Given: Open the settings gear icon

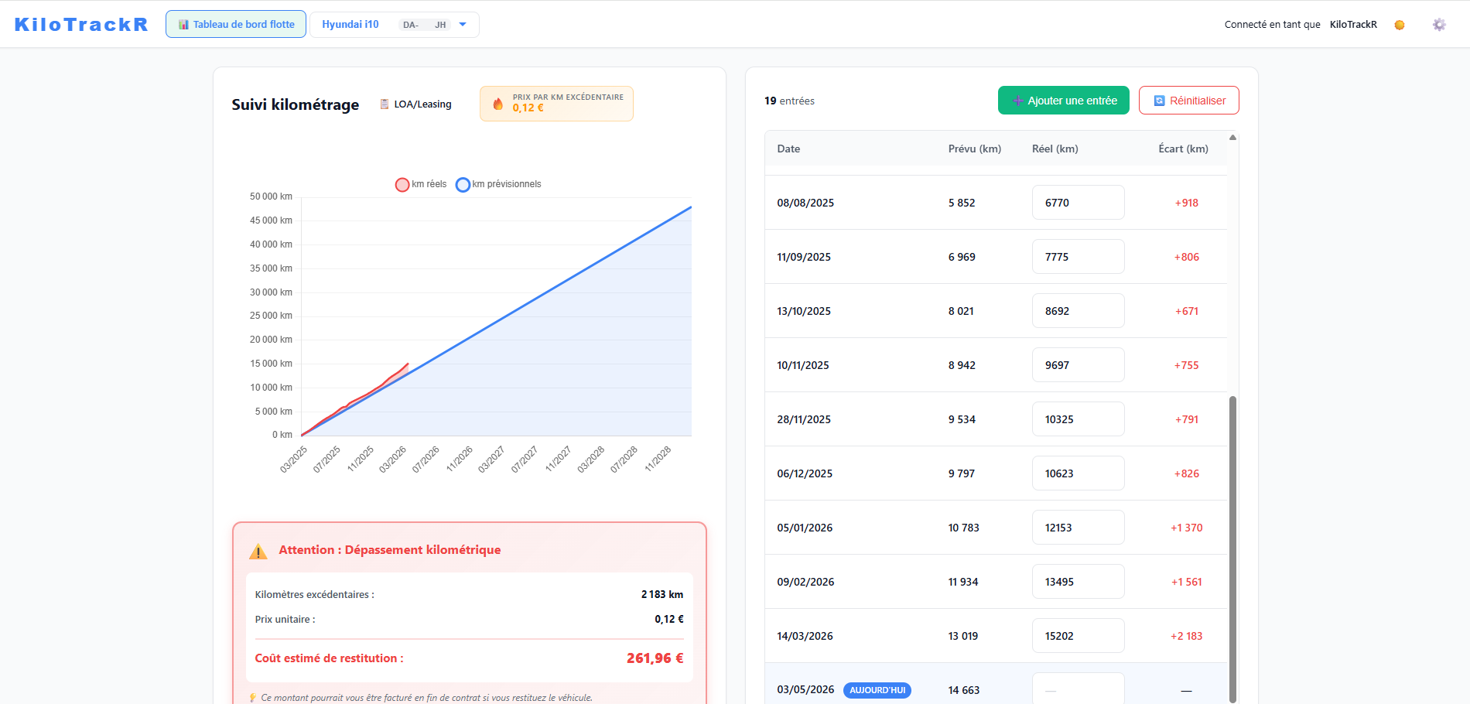Looking at the screenshot, I should 1439,25.
